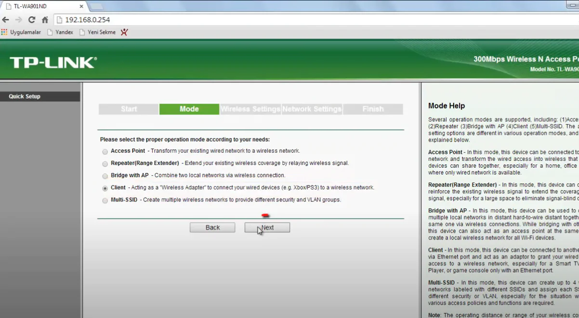Open Uygulamalar apps bookmark

click(21, 32)
